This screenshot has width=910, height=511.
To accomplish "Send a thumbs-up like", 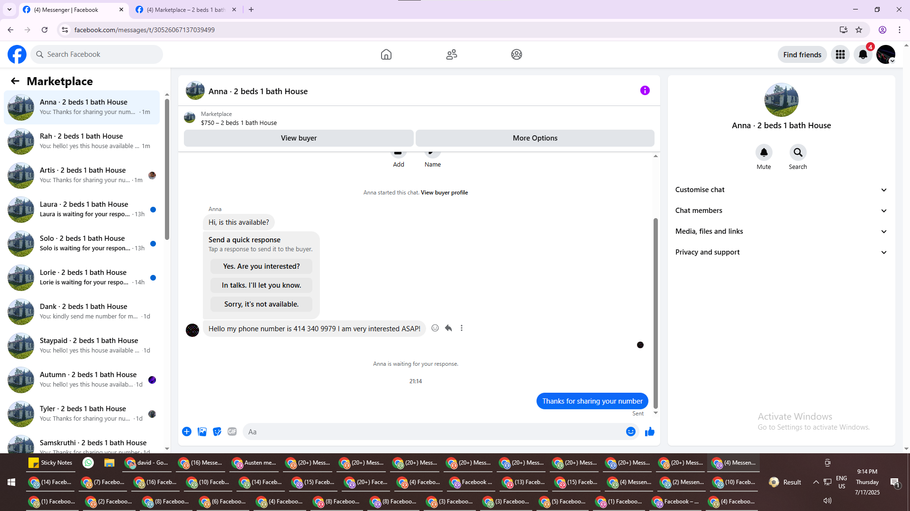I will pyautogui.click(x=649, y=432).
